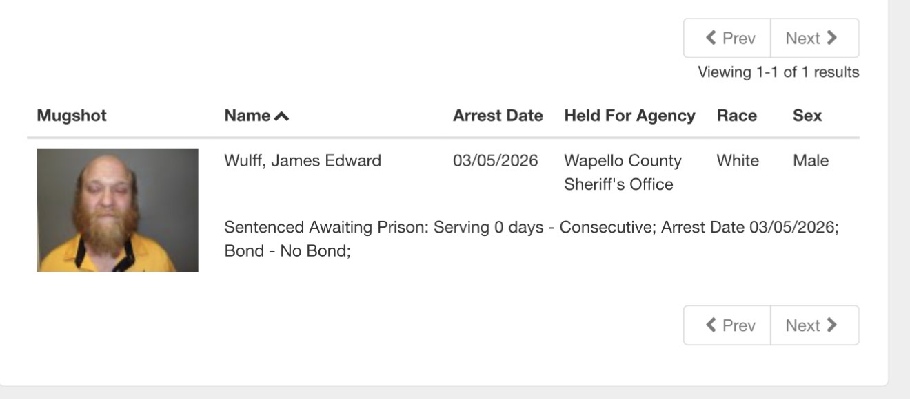Open the inmate mugshot thumbnail

pyautogui.click(x=117, y=210)
